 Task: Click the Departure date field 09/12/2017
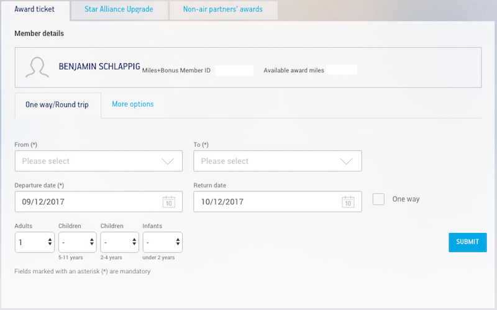(x=99, y=202)
